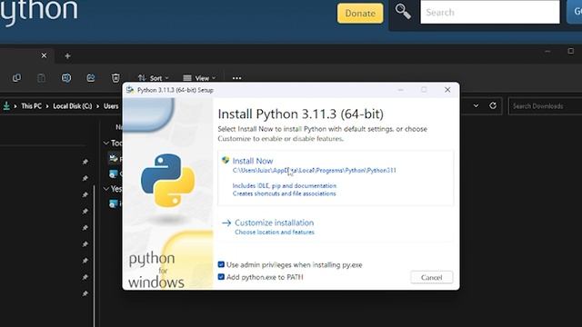
Task: Expand the chevron after Local Disk (C:)
Action: (97, 106)
